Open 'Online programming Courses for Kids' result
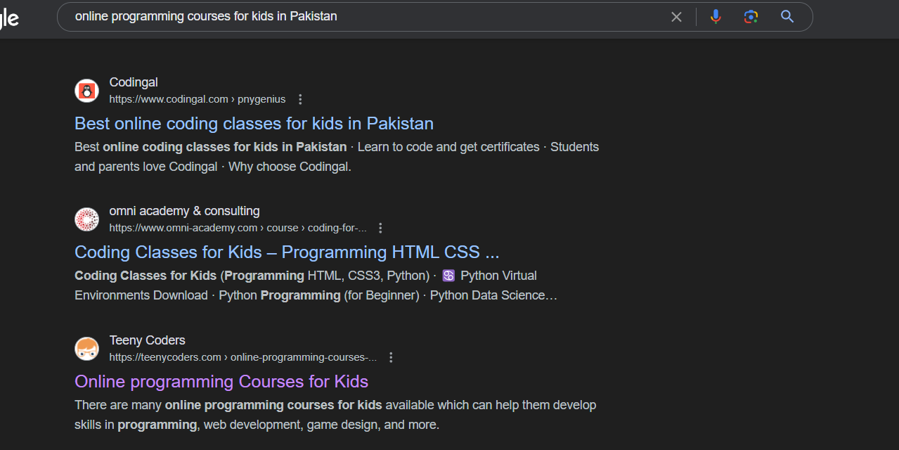Image resolution: width=899 pixels, height=450 pixels. [221, 381]
